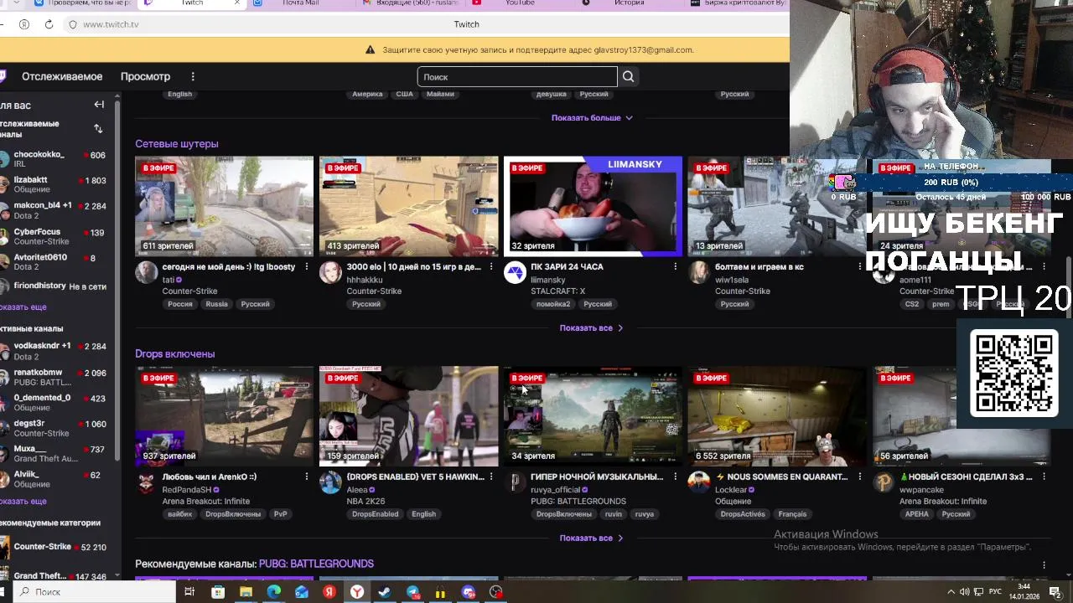Open options for the wiw1sela stream card
This screenshot has width=1073, height=603.
point(859,266)
